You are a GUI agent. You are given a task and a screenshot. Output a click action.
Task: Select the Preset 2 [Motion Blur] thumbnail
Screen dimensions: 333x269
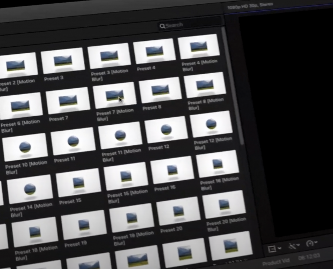(x=18, y=65)
